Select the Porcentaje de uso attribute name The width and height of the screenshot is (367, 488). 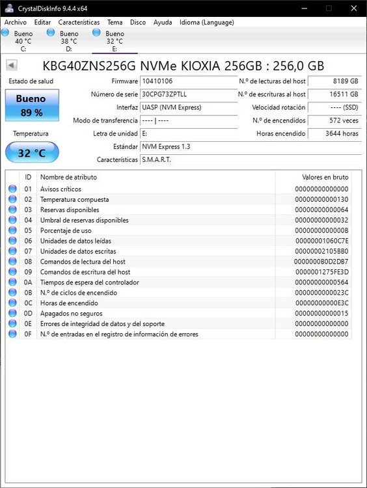pos(66,230)
